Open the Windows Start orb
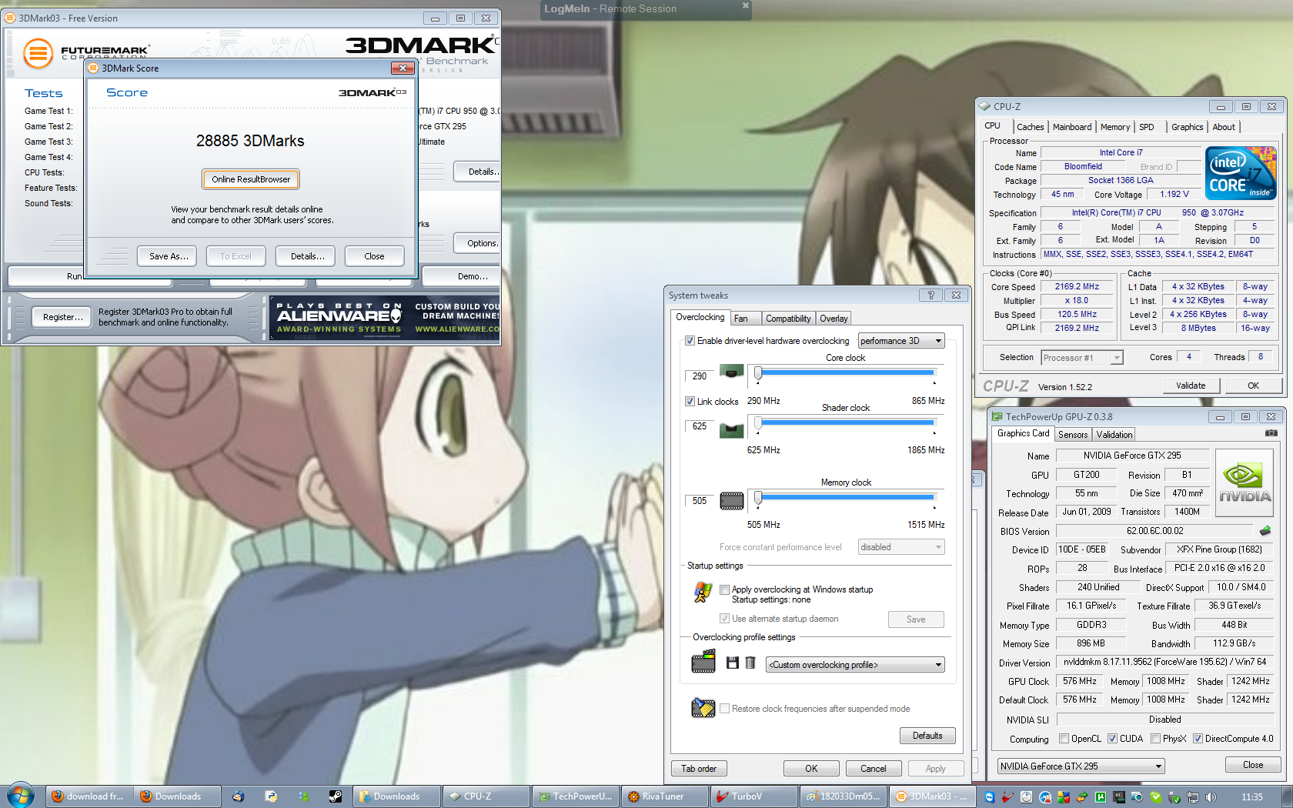The image size is (1293, 808). pyautogui.click(x=20, y=796)
